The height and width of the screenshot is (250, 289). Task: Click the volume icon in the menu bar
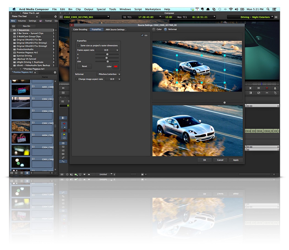click(x=236, y=9)
